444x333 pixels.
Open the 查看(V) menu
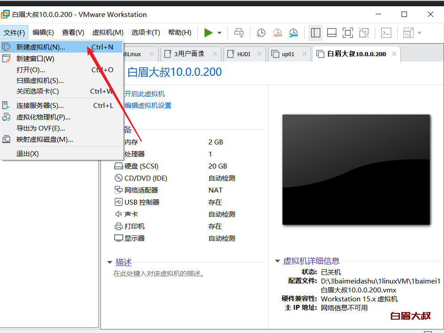(73, 33)
